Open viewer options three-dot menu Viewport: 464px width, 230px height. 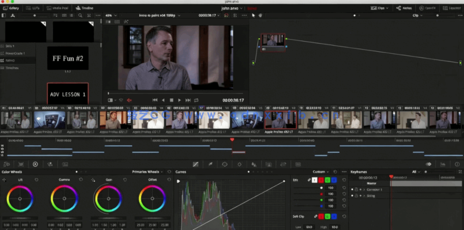click(244, 15)
